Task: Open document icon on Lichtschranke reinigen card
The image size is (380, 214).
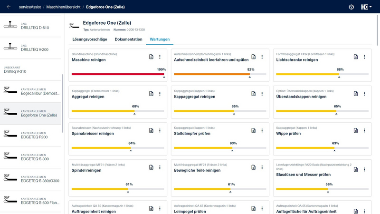Action: tap(356, 57)
